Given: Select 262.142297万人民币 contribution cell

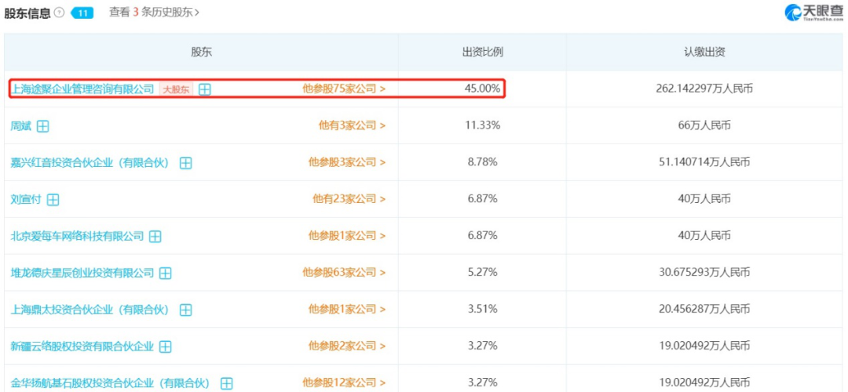Looking at the screenshot, I should click(704, 89).
